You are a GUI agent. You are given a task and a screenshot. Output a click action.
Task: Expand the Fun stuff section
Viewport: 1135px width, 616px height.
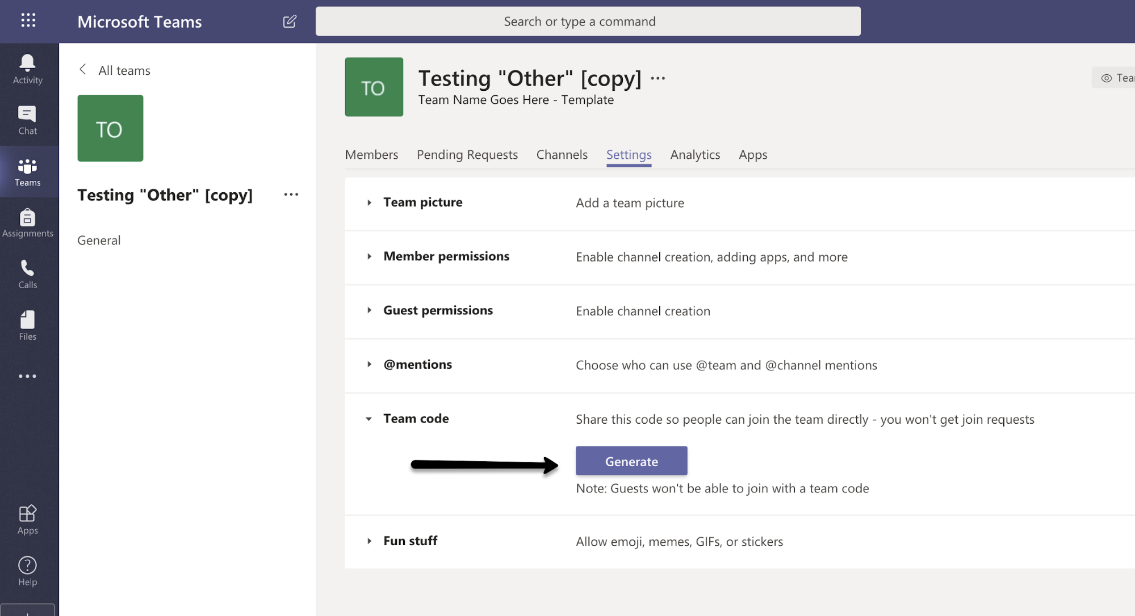pyautogui.click(x=369, y=541)
